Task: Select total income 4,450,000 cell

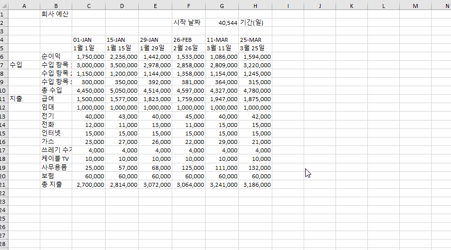Action: pos(89,91)
